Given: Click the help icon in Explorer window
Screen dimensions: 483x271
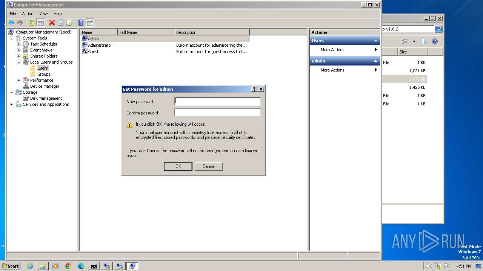Looking at the screenshot, I should pyautogui.click(x=435, y=41).
